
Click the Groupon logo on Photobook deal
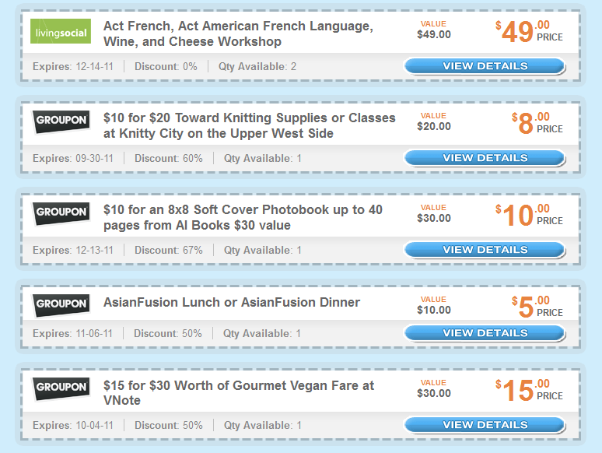tap(61, 213)
